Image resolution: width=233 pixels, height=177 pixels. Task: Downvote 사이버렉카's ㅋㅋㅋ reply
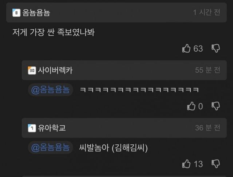click(x=216, y=106)
